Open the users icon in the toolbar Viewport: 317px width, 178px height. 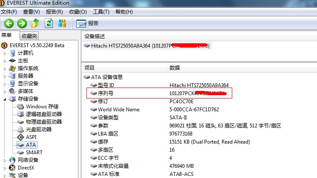62,23
